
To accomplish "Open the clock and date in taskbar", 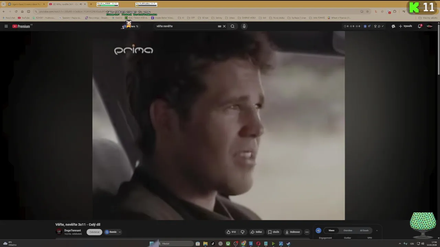I will tap(432, 244).
